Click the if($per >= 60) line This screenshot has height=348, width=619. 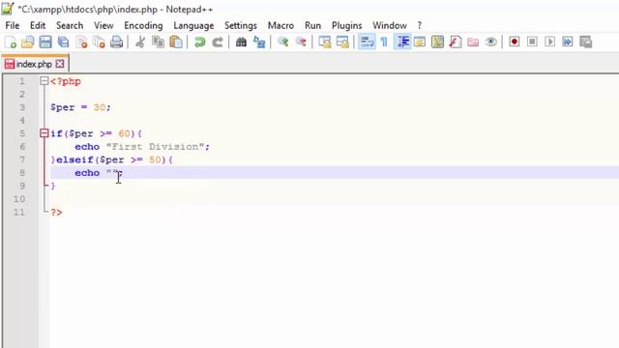point(97,133)
